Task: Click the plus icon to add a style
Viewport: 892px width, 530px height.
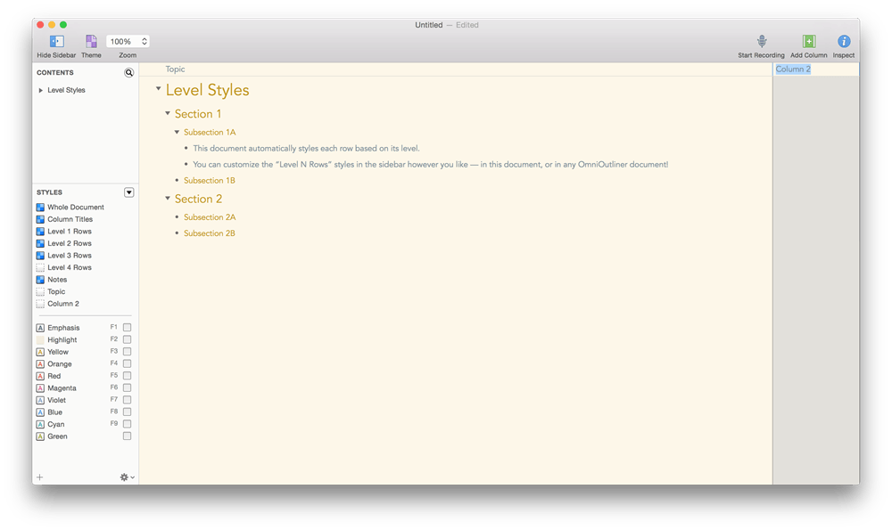Action: [x=40, y=477]
